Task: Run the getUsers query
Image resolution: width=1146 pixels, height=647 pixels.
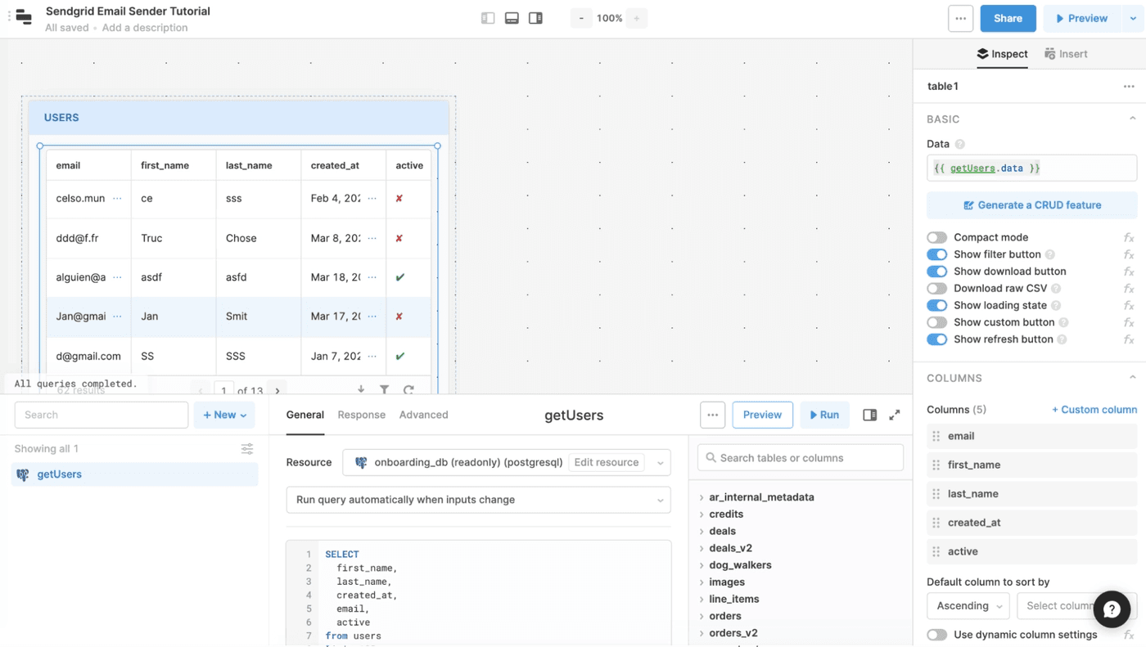Action: click(x=824, y=415)
